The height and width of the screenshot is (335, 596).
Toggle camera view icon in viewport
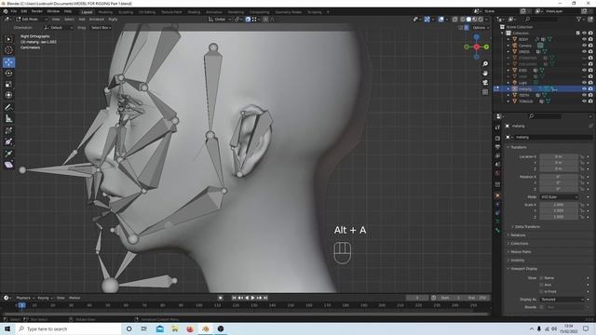click(485, 83)
